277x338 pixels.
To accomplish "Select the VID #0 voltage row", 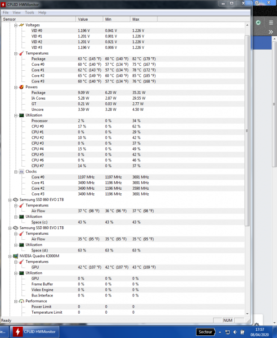I will coord(138,31).
